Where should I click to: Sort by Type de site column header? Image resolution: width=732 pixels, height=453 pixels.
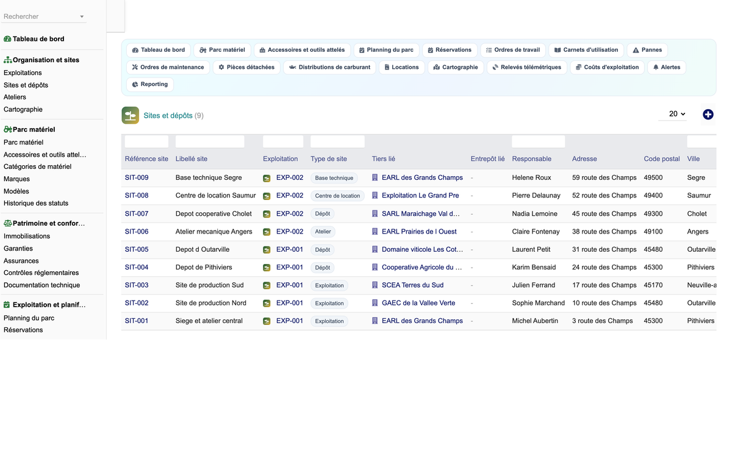pos(329,159)
